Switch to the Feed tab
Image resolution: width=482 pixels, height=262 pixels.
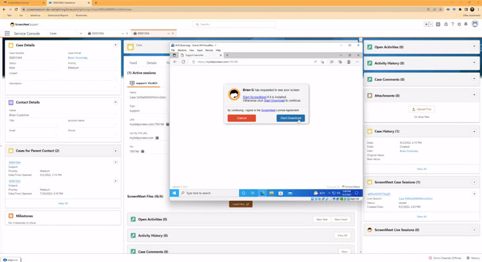[x=133, y=63]
